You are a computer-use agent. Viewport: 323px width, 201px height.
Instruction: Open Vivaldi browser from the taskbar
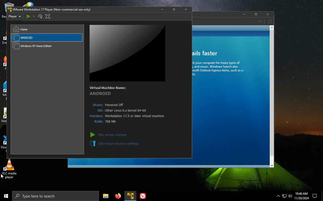point(143,196)
